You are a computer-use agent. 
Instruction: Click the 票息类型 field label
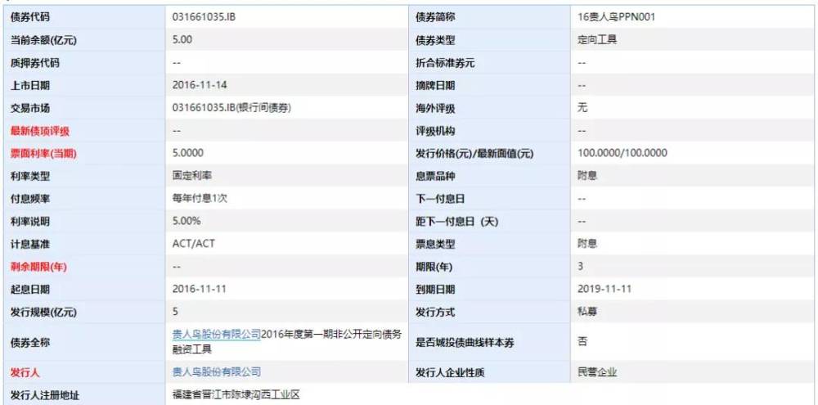click(435, 245)
